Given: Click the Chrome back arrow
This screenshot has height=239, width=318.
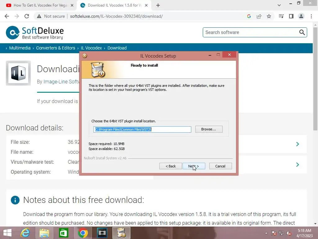Looking at the screenshot, I should pos(7,16).
